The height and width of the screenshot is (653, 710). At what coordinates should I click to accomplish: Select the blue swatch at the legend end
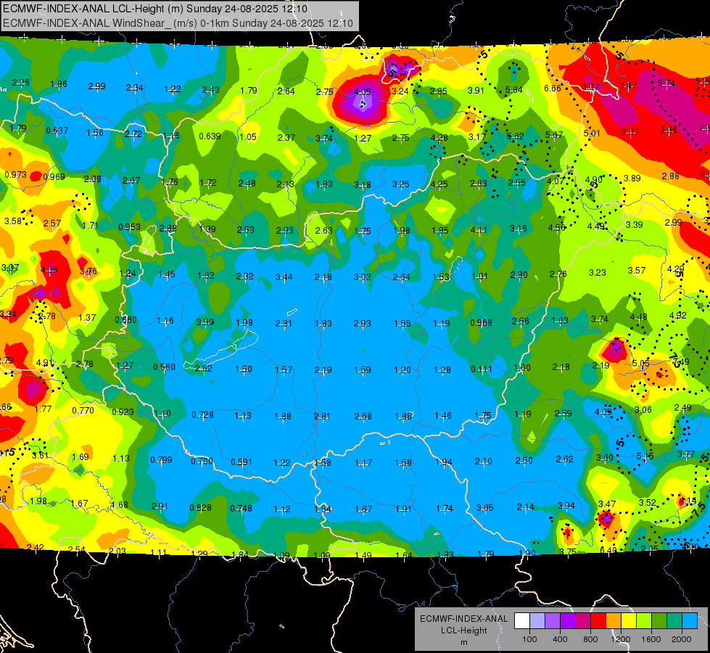690,621
